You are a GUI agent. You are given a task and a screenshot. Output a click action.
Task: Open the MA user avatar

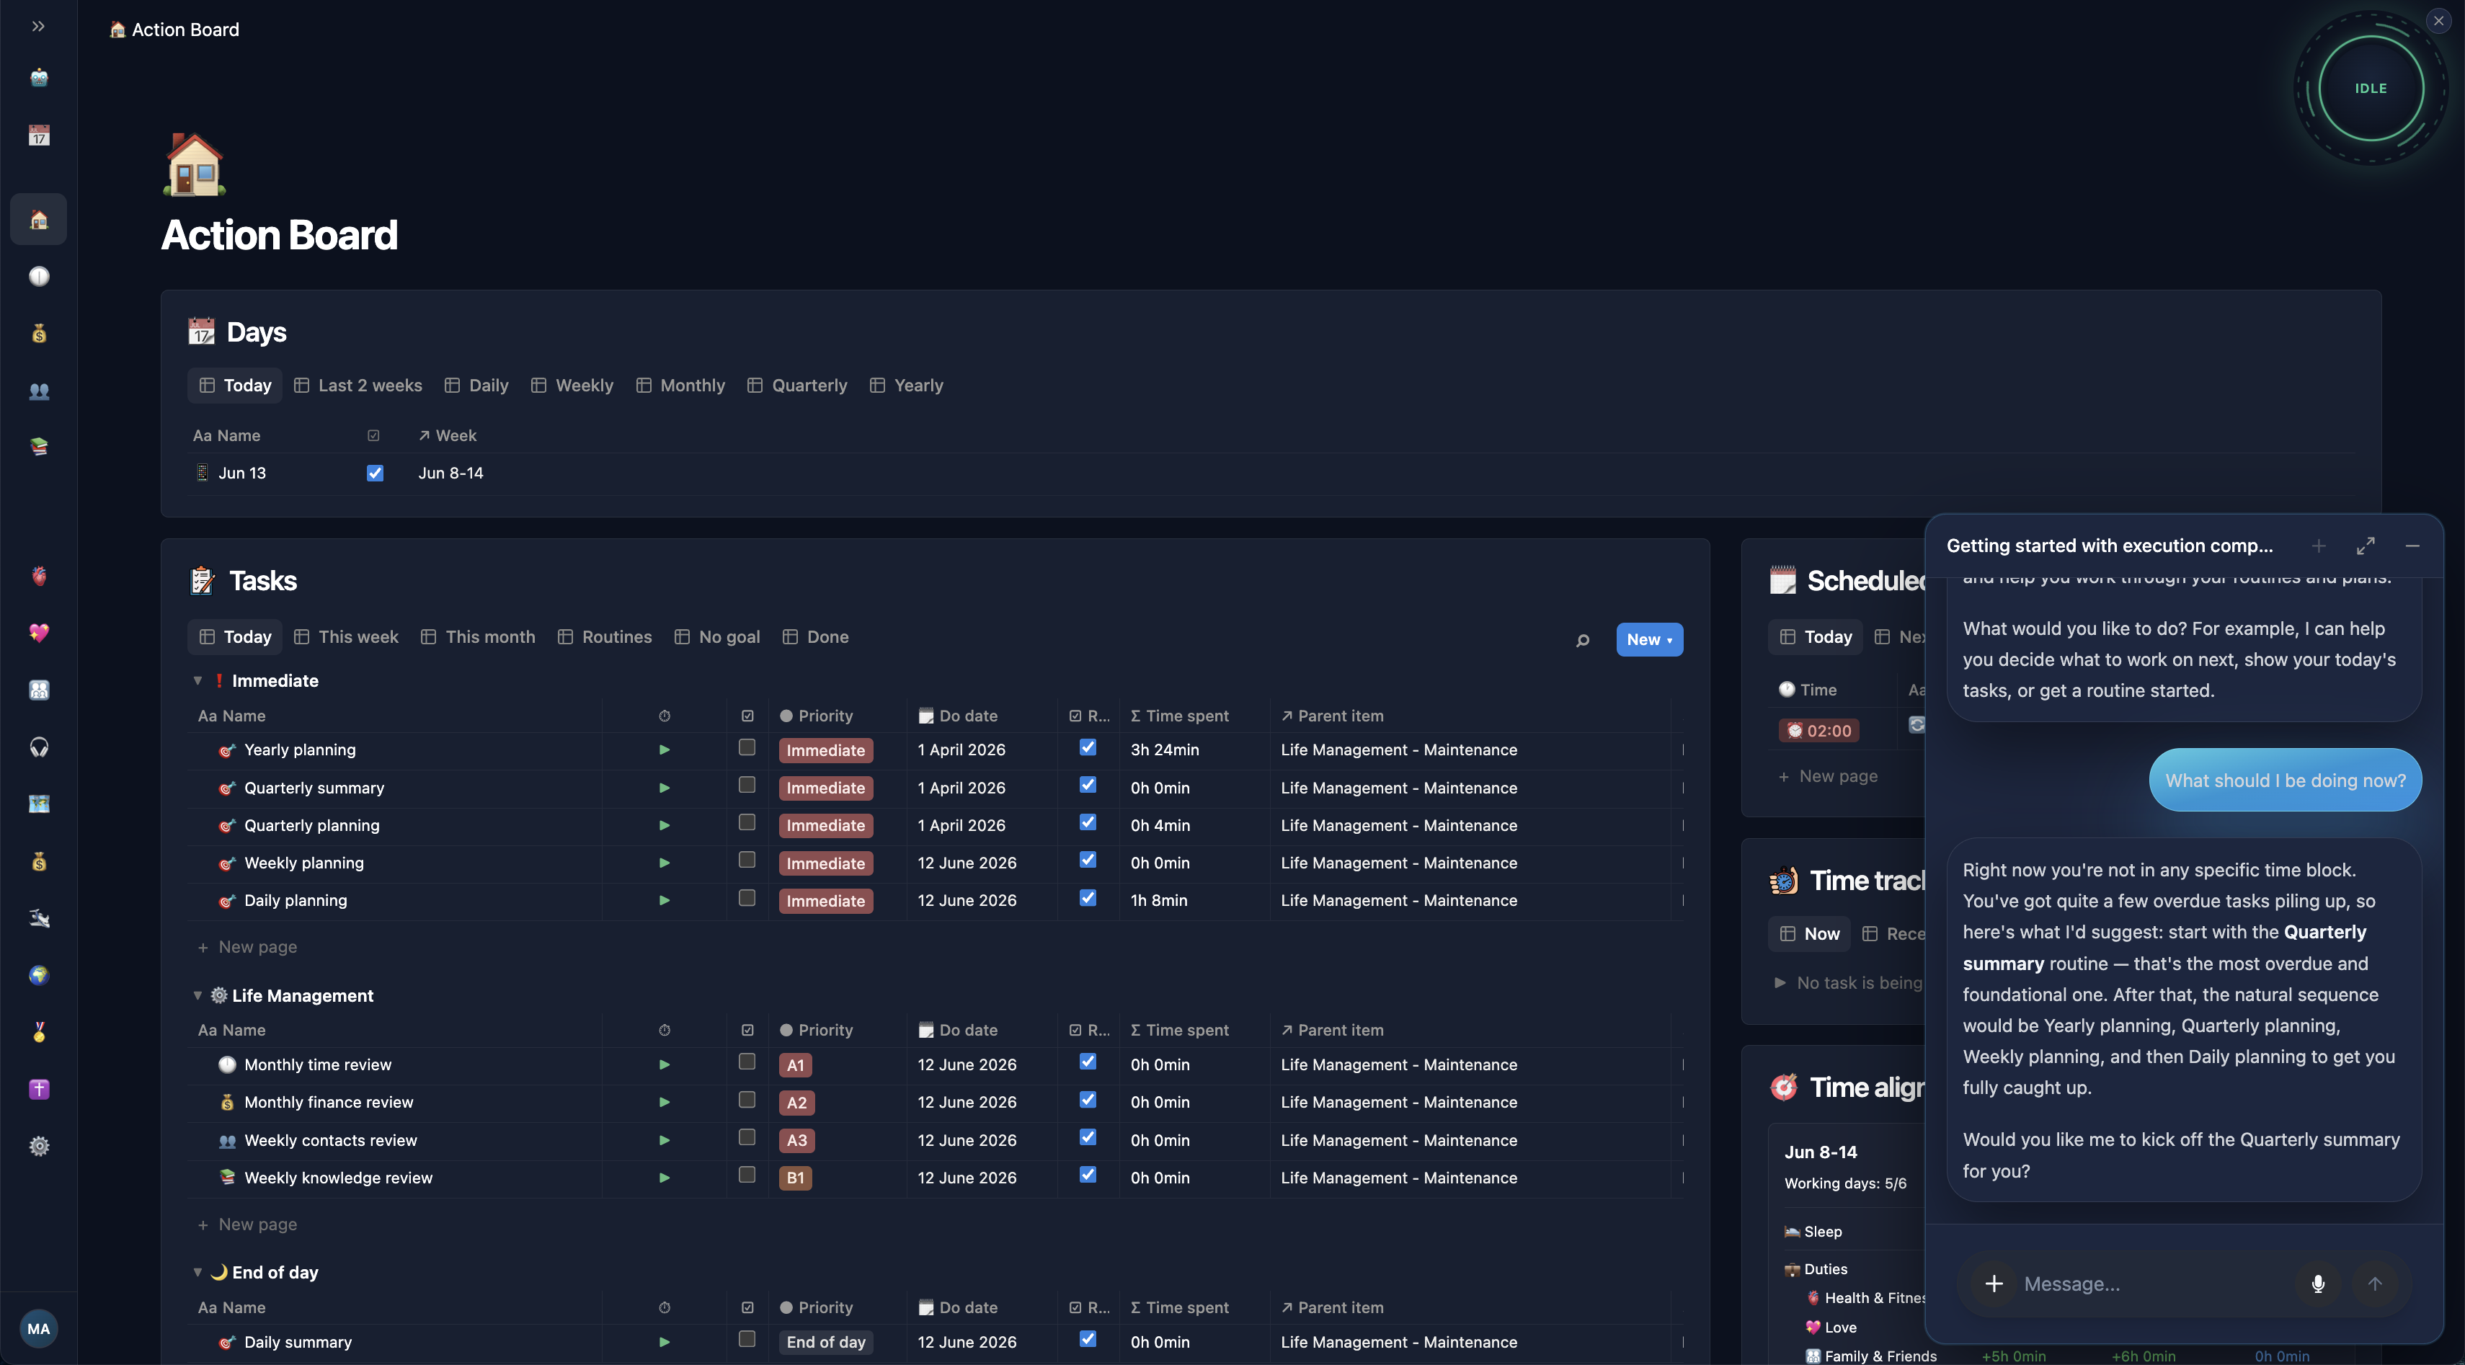coord(38,1328)
